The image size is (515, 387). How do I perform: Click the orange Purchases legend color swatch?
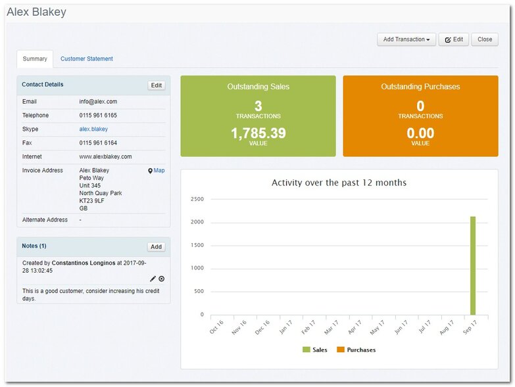point(341,350)
